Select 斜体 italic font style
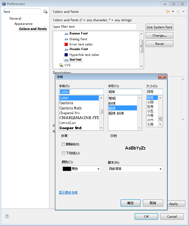 pos(123,103)
